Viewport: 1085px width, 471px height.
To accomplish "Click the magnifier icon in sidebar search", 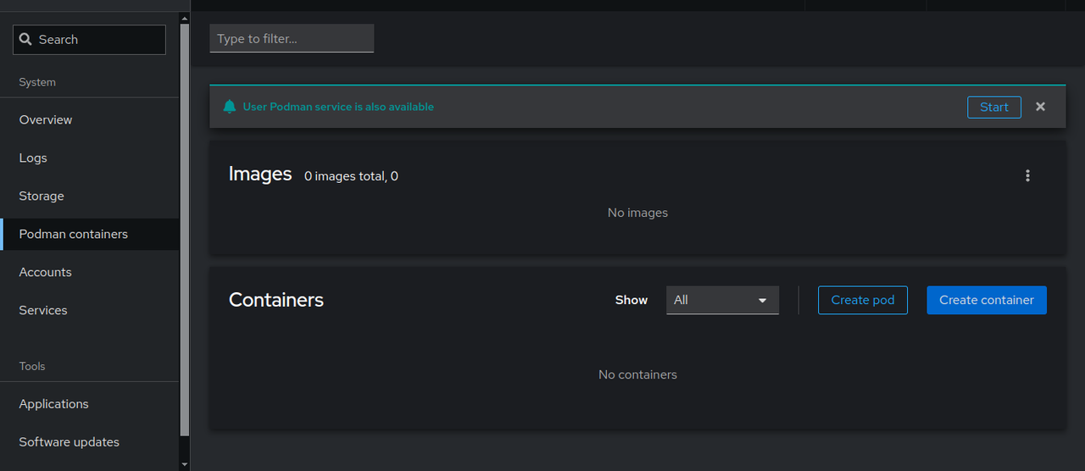I will click(x=25, y=40).
